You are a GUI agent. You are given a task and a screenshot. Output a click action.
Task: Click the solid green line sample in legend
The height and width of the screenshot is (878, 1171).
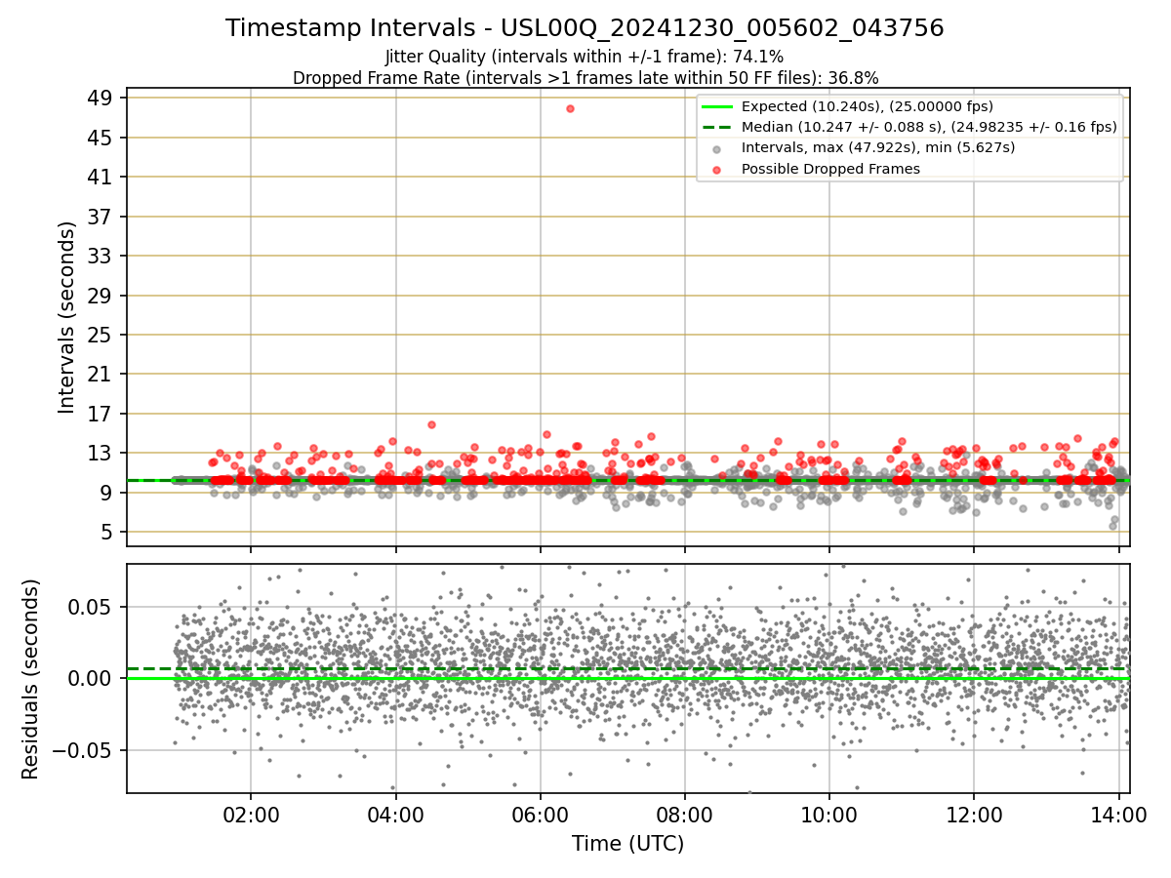717,106
